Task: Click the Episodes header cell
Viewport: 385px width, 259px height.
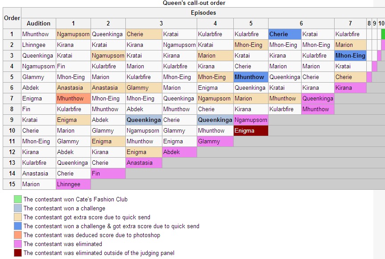Action: [203, 13]
